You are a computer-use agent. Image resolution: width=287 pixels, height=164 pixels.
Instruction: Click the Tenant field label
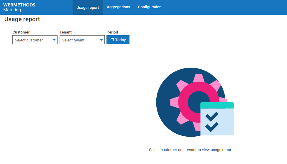point(65,32)
